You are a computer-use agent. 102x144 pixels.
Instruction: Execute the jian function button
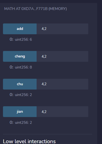pos(20,112)
